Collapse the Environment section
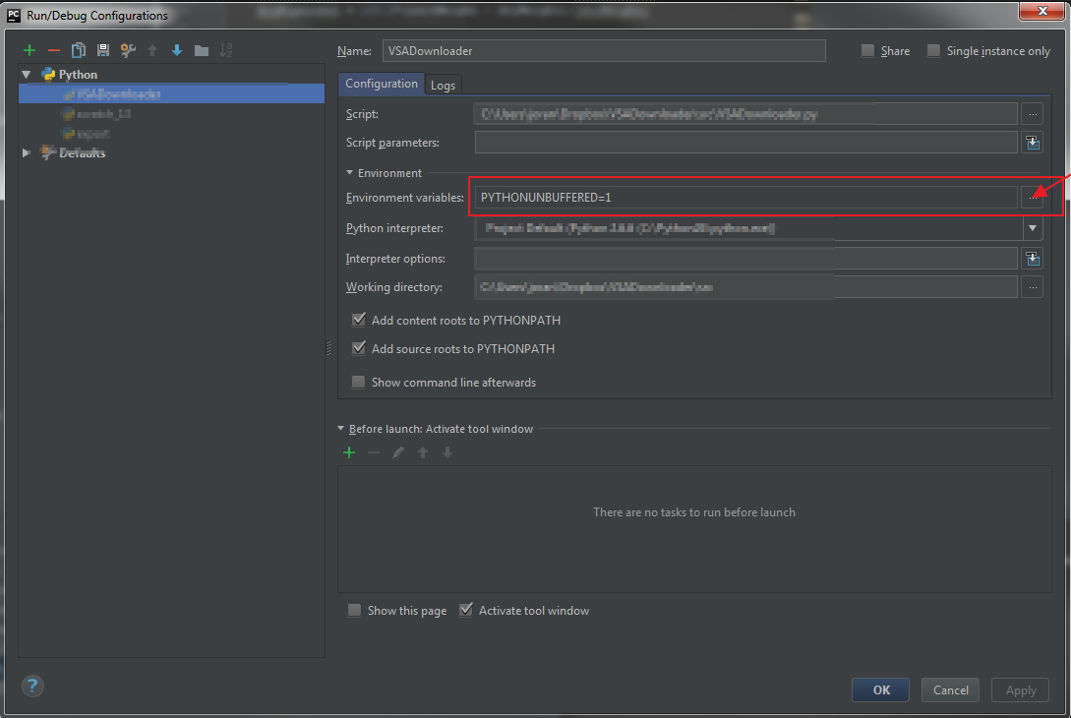1071x718 pixels. coord(349,172)
